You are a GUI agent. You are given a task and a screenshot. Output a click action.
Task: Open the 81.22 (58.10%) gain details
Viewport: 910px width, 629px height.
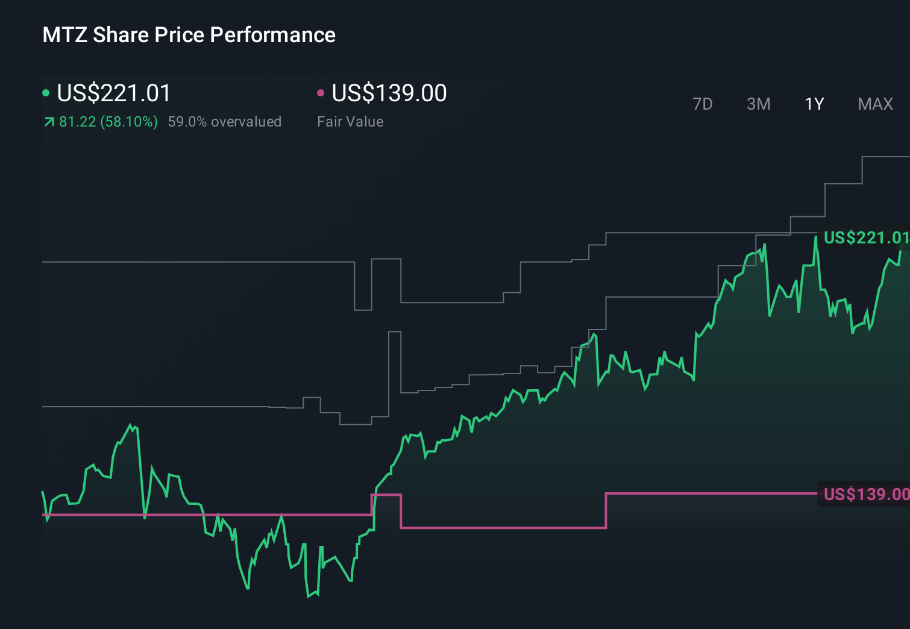coord(107,122)
